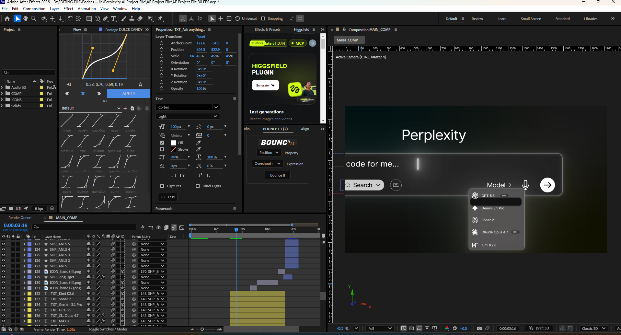Hide layer 123 SHP_ANLS 5
The width and height of the screenshot is (621, 335).
click(x=4, y=244)
